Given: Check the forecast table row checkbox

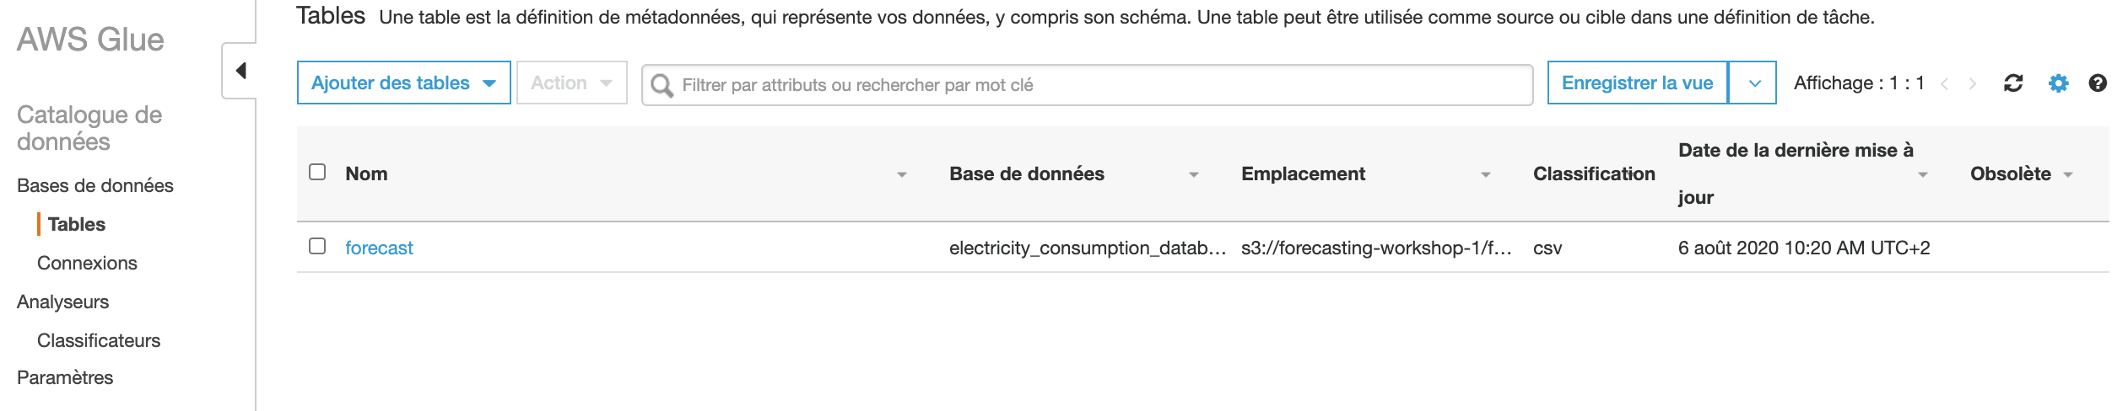Looking at the screenshot, I should 317,246.
